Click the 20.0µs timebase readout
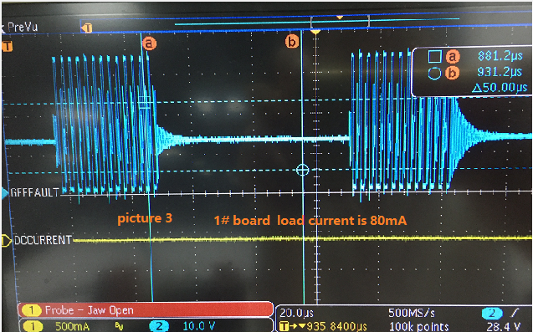 click(x=296, y=313)
